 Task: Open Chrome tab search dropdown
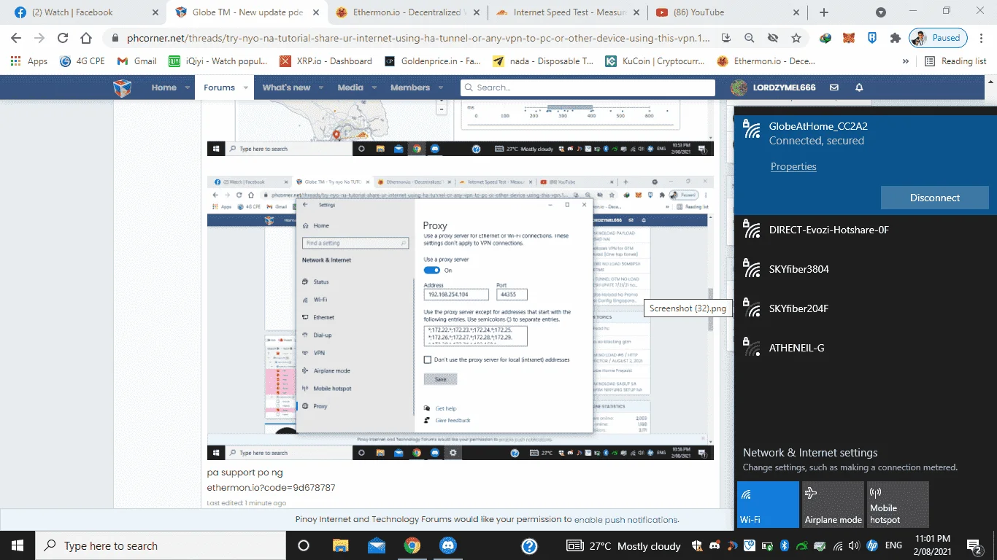tap(881, 12)
